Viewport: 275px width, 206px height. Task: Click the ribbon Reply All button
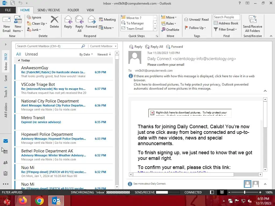tap(79, 24)
